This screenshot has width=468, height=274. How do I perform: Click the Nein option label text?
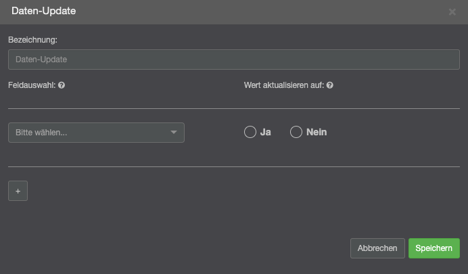pos(317,133)
